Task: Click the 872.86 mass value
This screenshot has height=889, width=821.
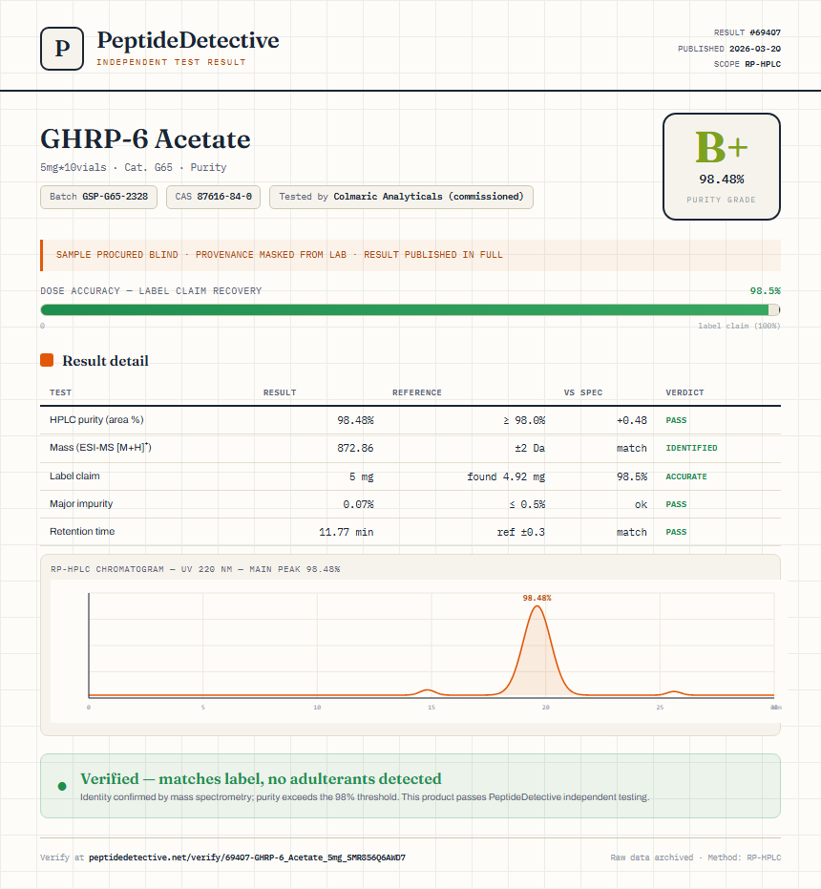Action: click(355, 448)
